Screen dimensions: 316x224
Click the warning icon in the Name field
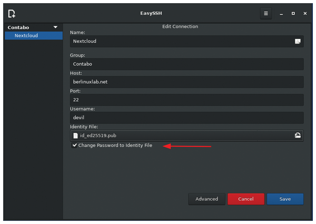click(x=298, y=41)
